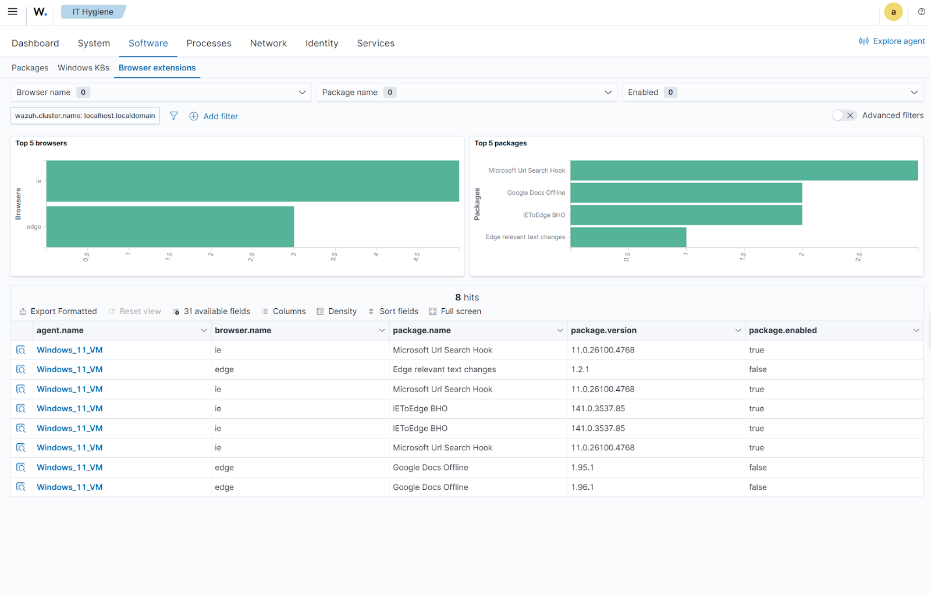Inspect details icon for last Google Docs Offline row

click(x=21, y=487)
